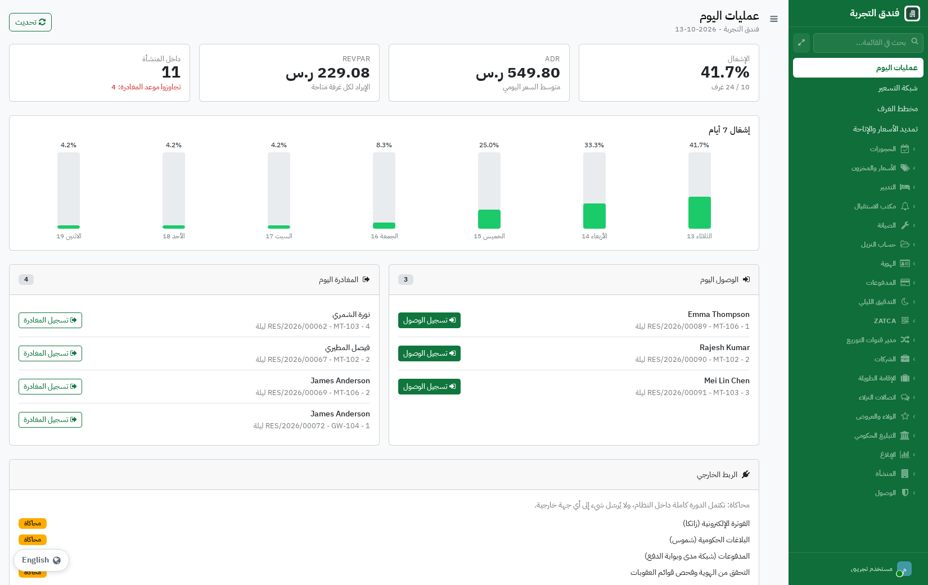The height and width of the screenshot is (585, 928).
Task: Open شبكة التسعير in the sidebar
Action: coord(858,88)
